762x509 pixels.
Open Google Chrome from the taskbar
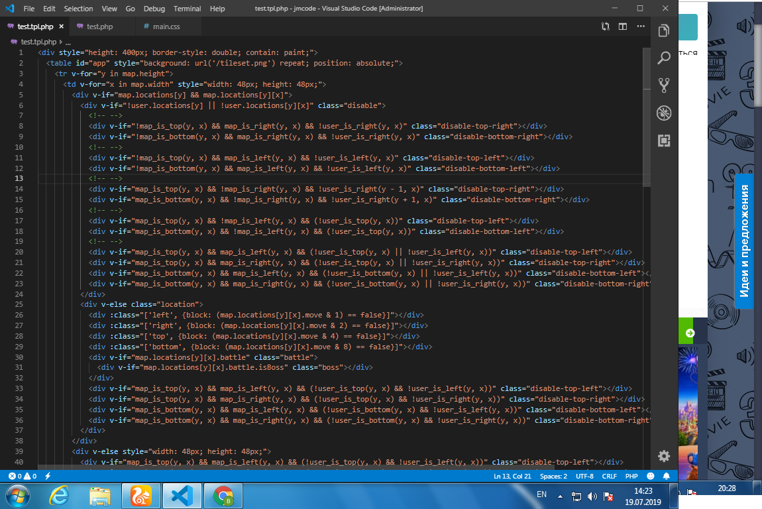coord(223,495)
